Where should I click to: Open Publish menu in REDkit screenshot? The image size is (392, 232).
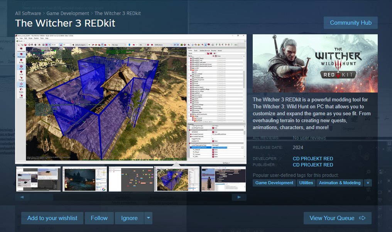click(36, 38)
